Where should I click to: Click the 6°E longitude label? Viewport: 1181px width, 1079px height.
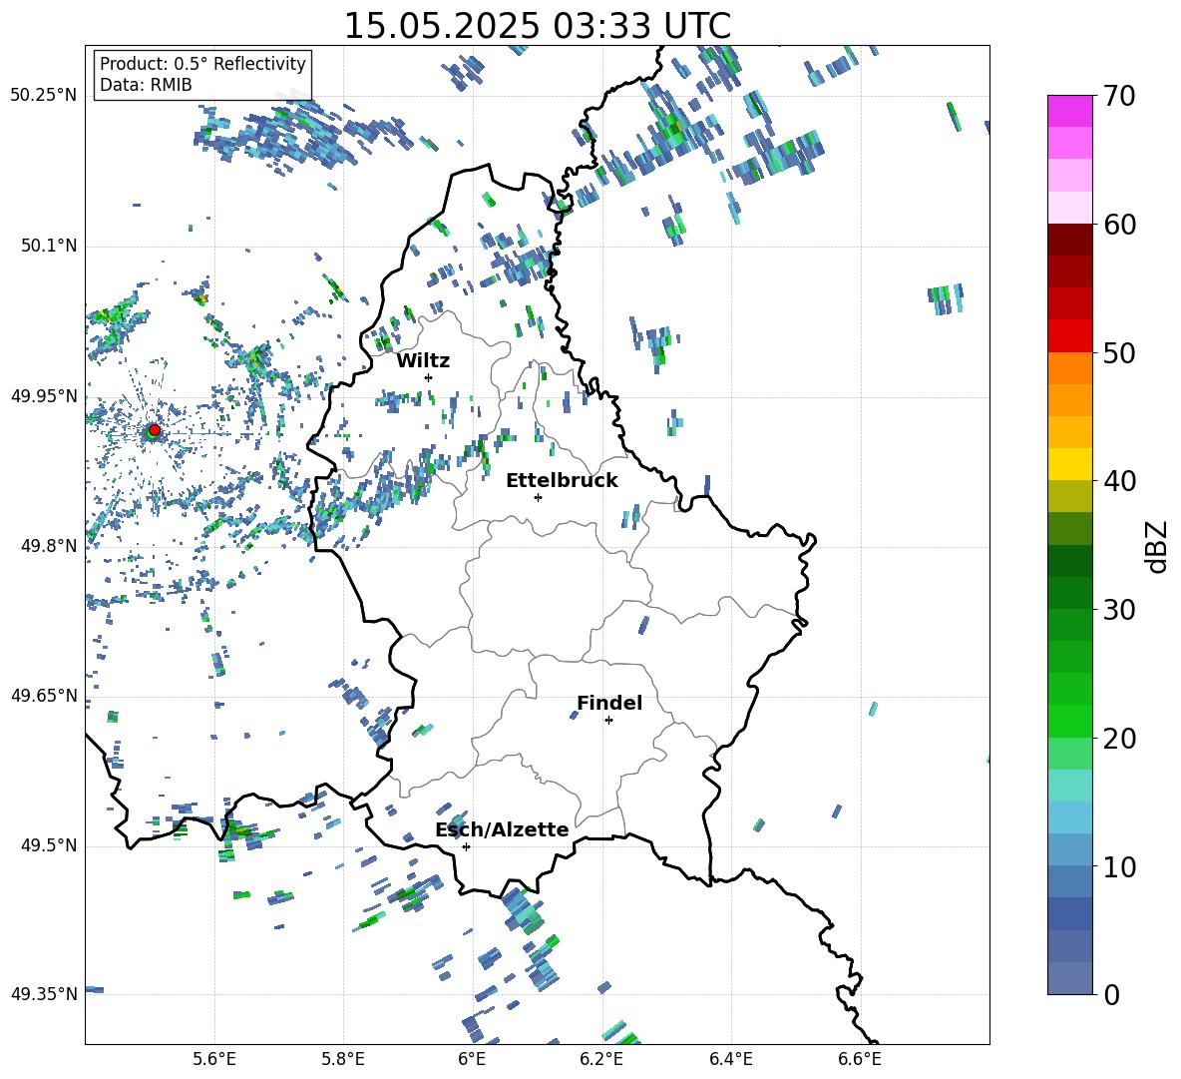472,1059
